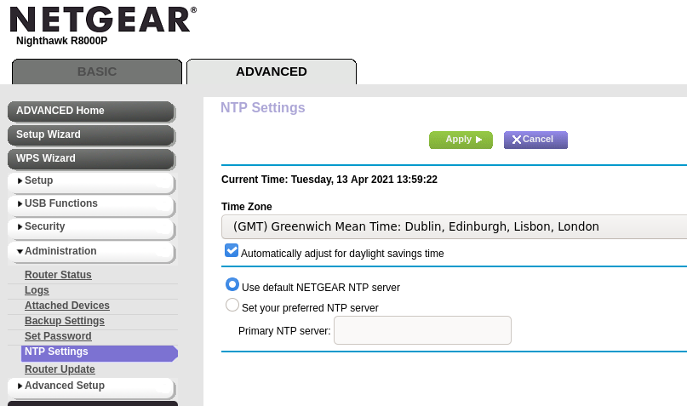Cancel the NTP changes

click(x=535, y=140)
